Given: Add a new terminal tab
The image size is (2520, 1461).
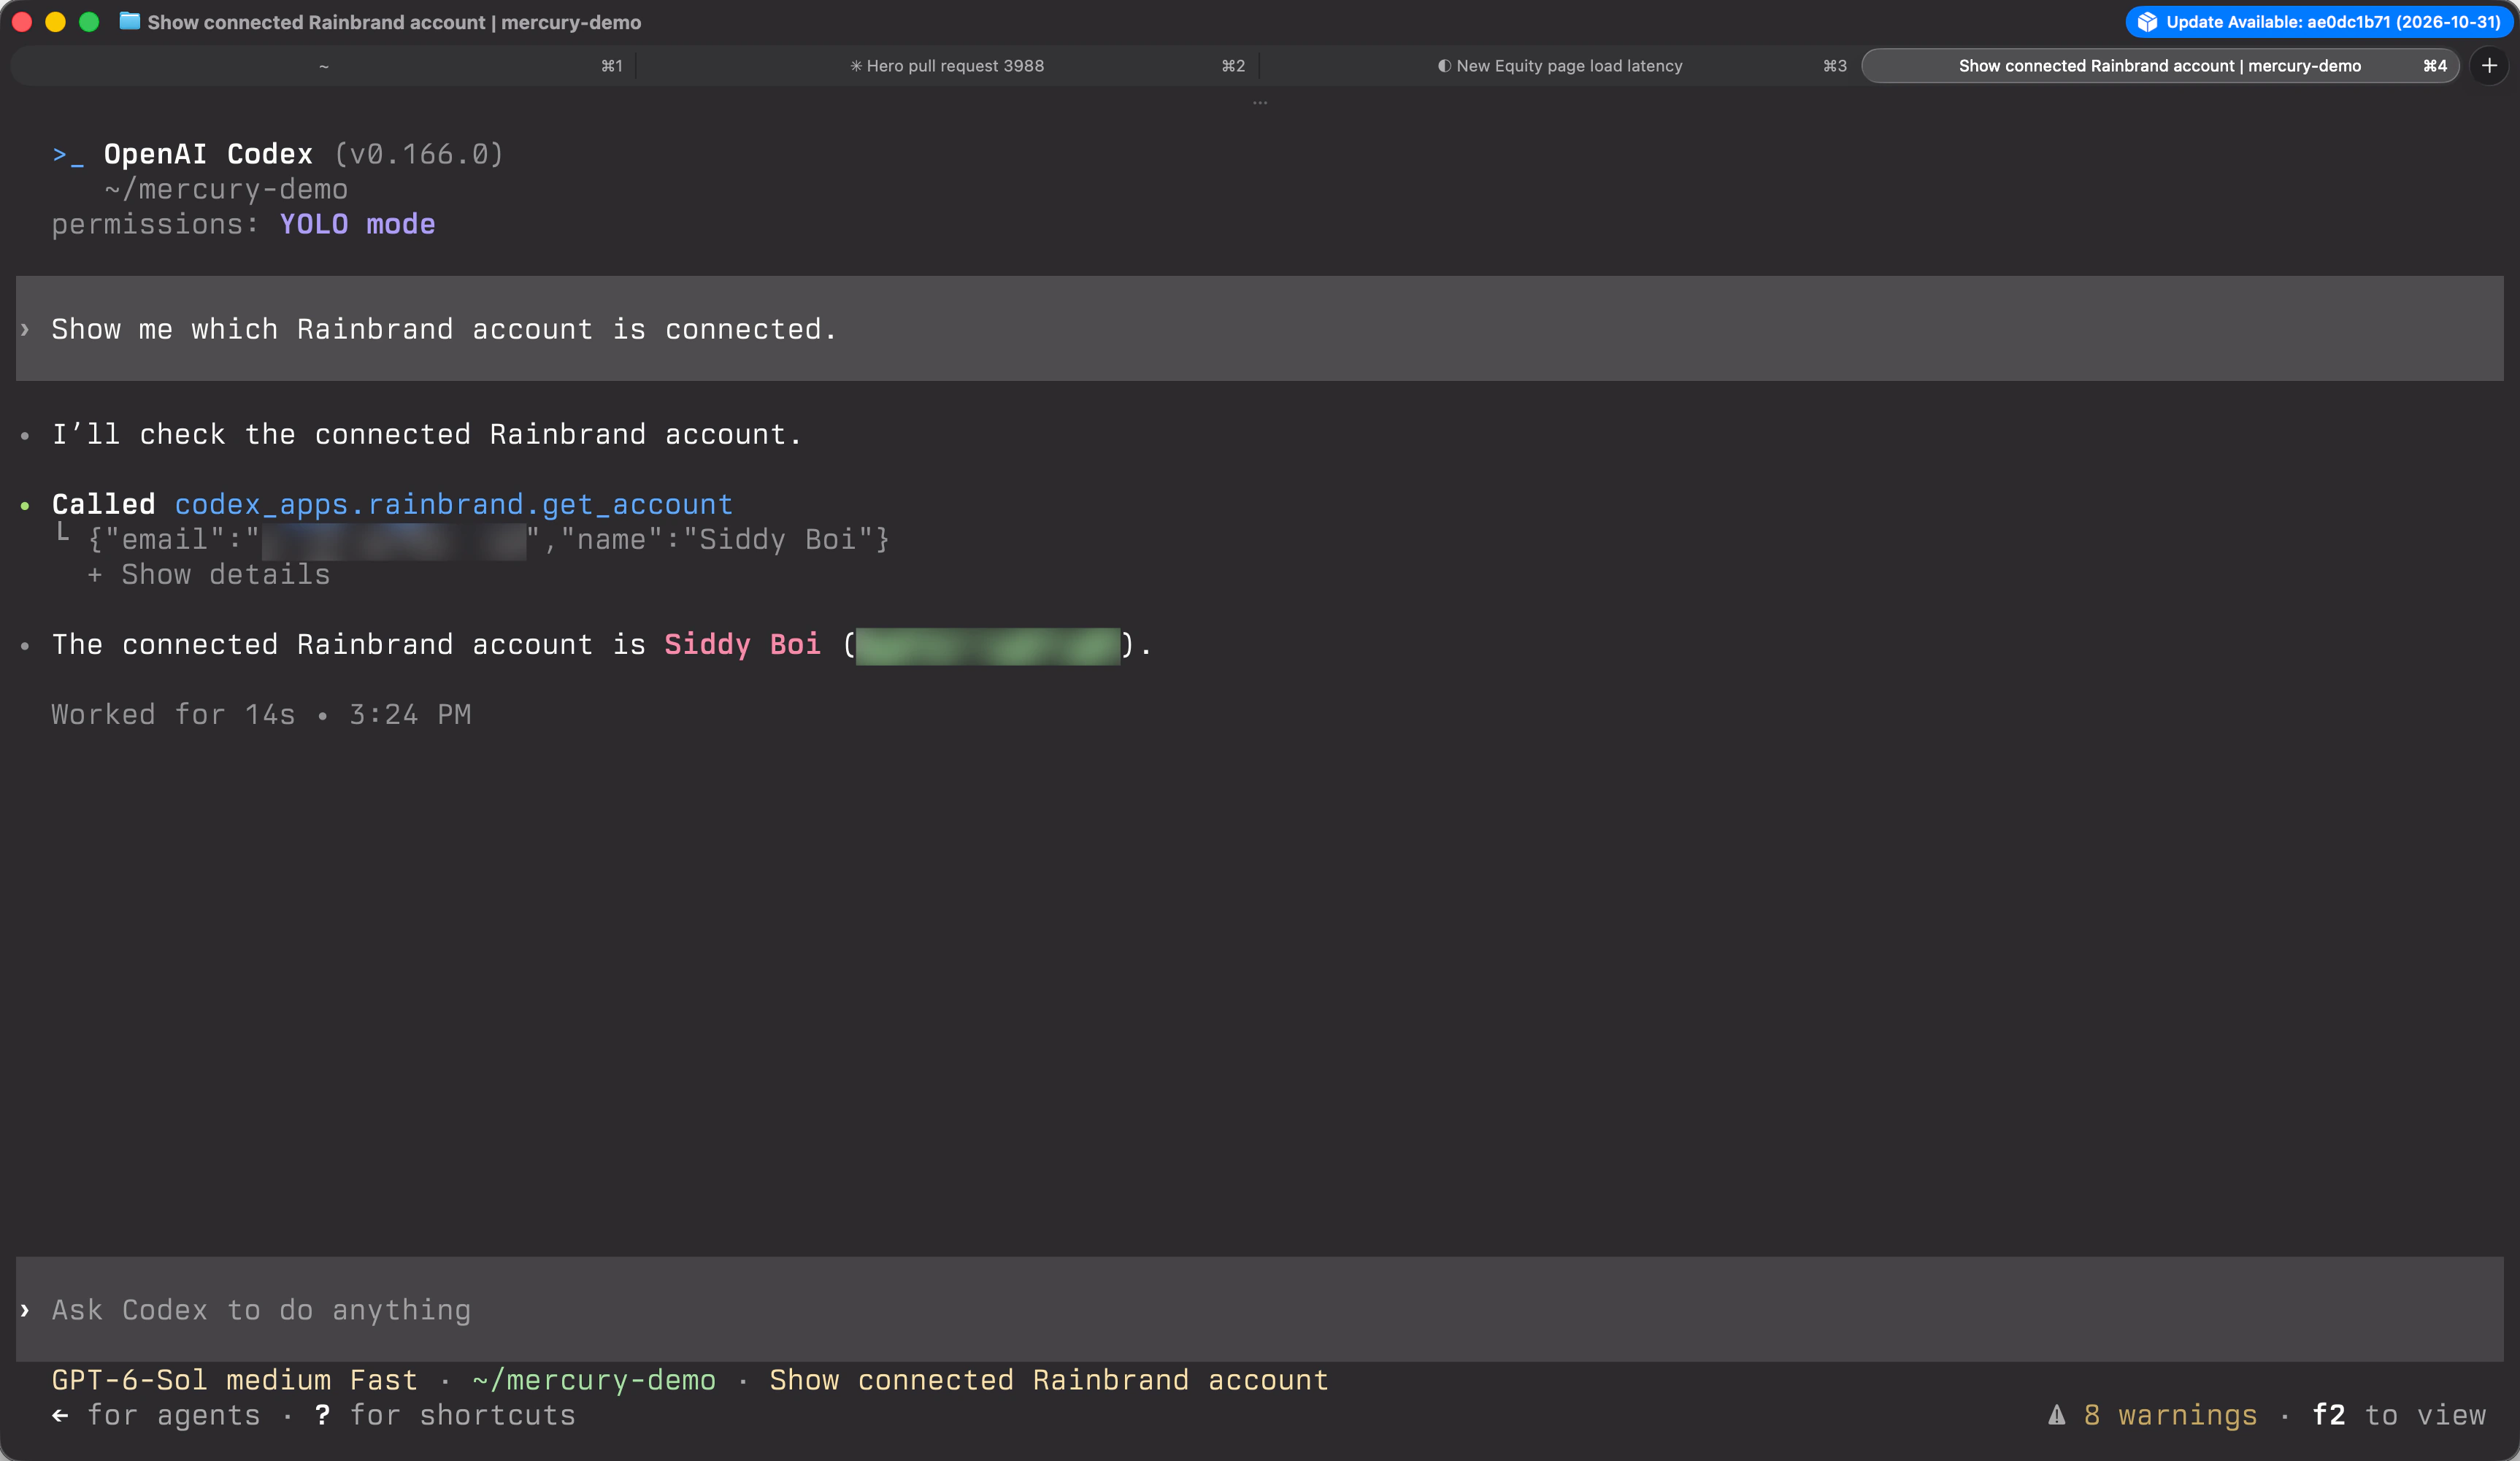Looking at the screenshot, I should click(2489, 66).
